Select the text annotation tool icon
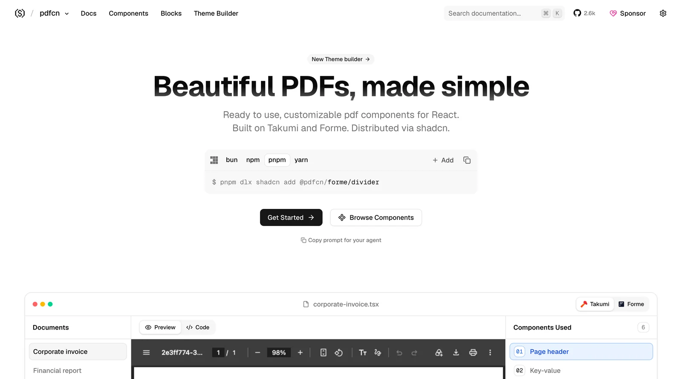Screen dimensions: 682x379 click(363, 353)
